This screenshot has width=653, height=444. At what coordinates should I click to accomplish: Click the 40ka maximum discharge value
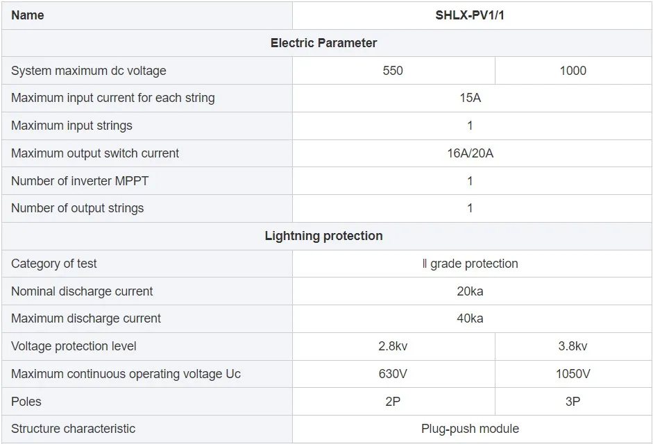[470, 318]
